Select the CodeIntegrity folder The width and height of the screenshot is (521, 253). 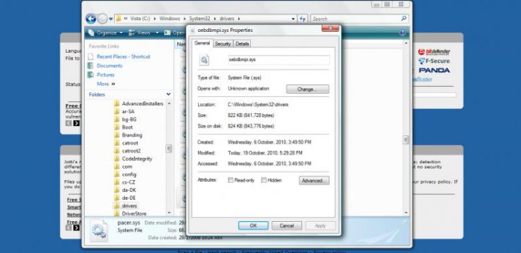click(137, 159)
